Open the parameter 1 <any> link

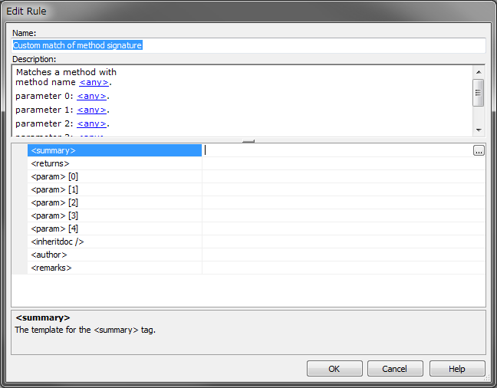pyautogui.click(x=91, y=110)
